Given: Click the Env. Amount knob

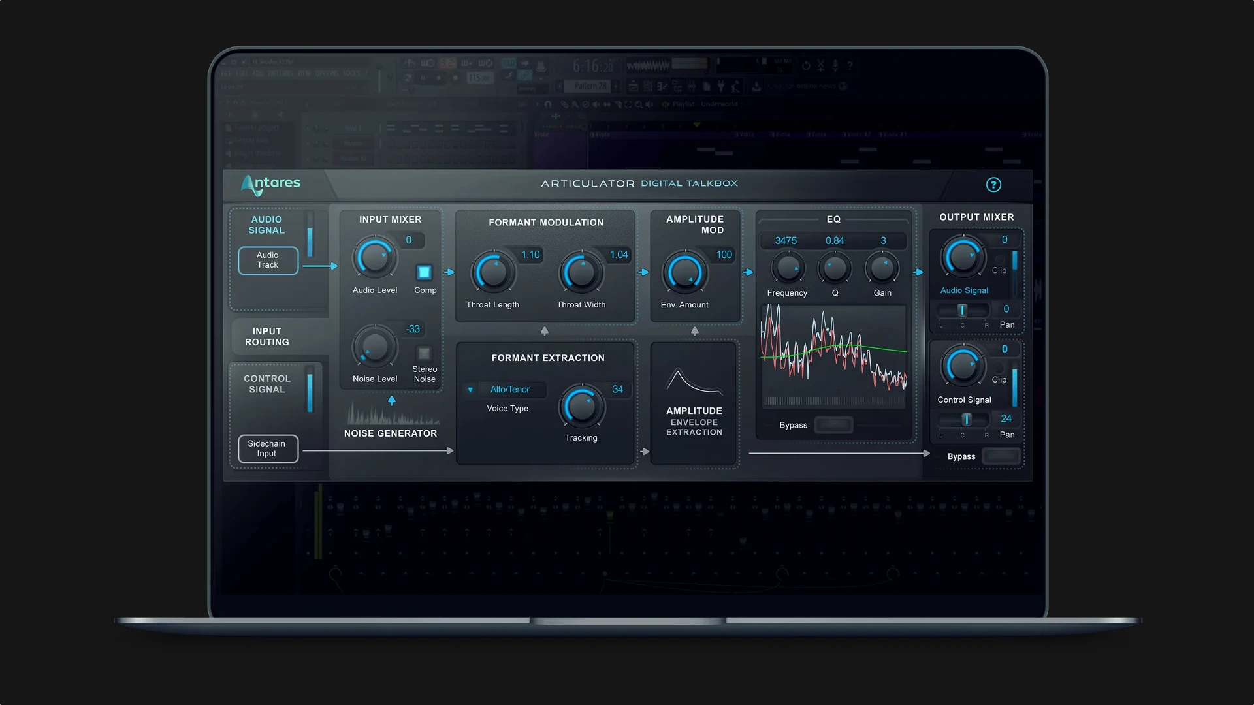Looking at the screenshot, I should tap(684, 272).
